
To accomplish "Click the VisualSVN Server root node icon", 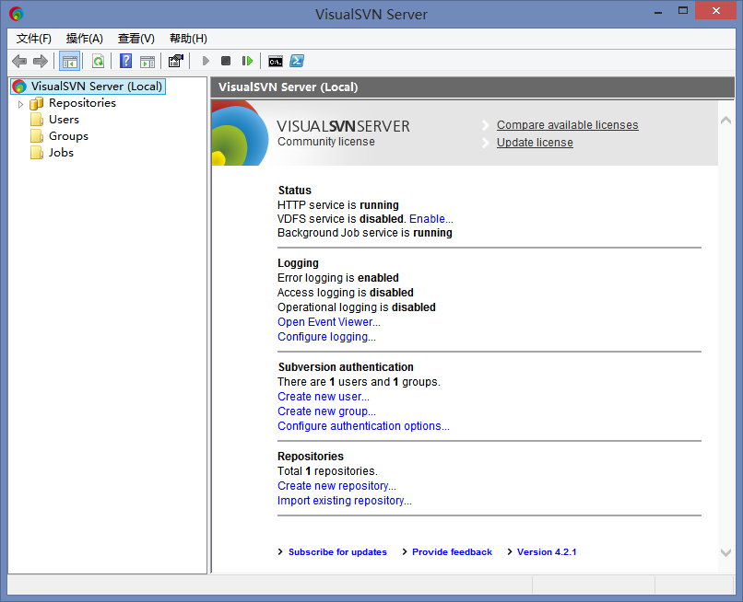I will 19,87.
